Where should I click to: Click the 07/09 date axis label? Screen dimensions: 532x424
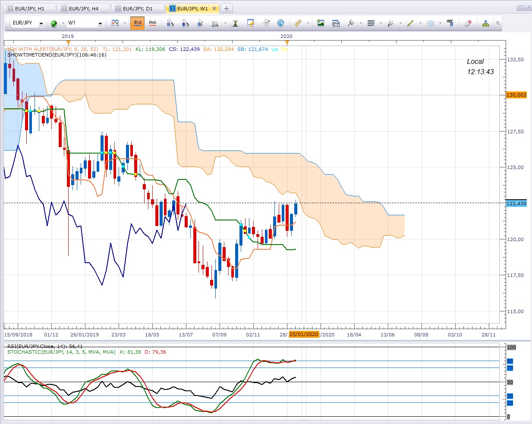click(219, 335)
